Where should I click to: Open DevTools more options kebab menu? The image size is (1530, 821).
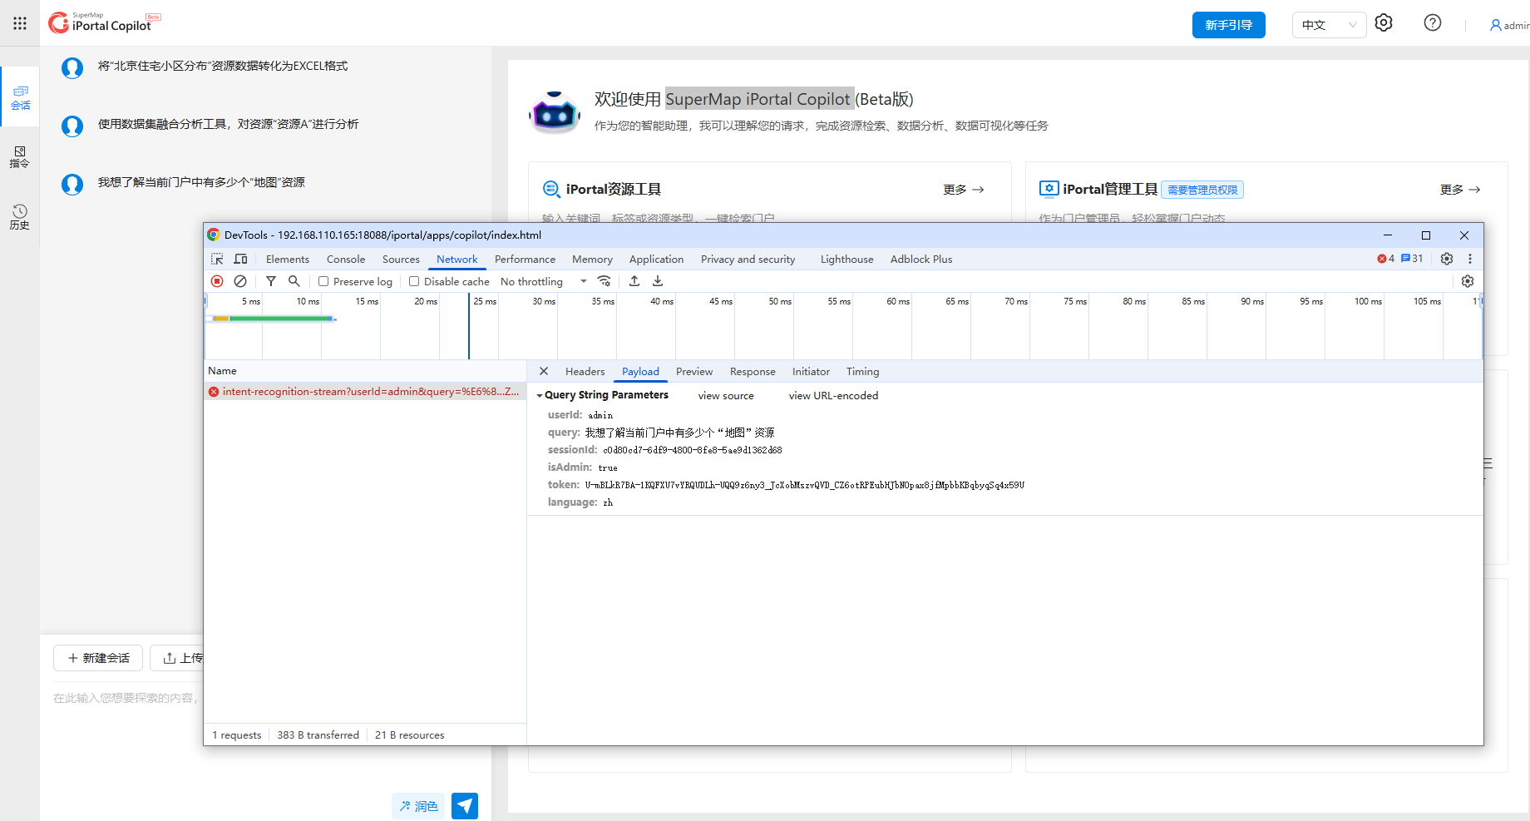click(x=1470, y=259)
